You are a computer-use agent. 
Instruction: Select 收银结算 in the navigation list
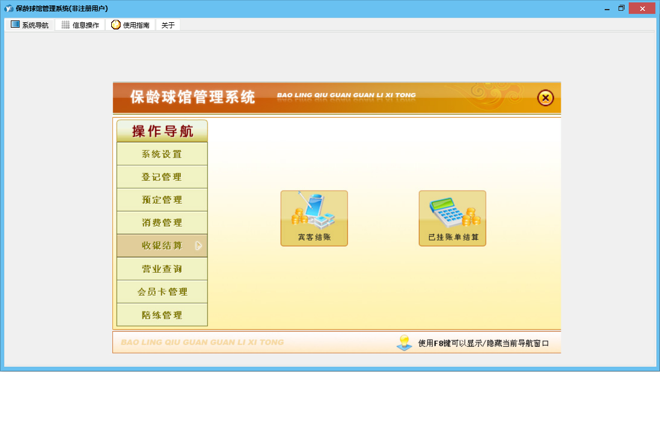(x=162, y=245)
